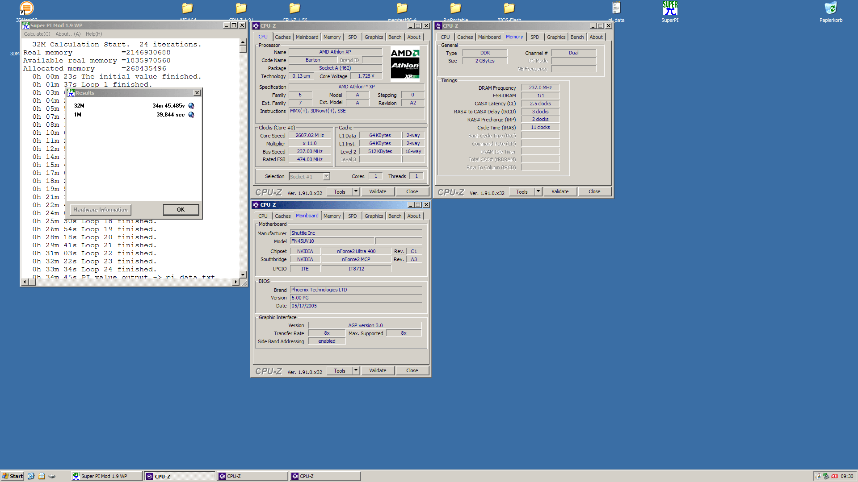Viewport: 858px width, 482px height.
Task: Open the Papierkorb recycle bin icon
Action: pos(831,12)
